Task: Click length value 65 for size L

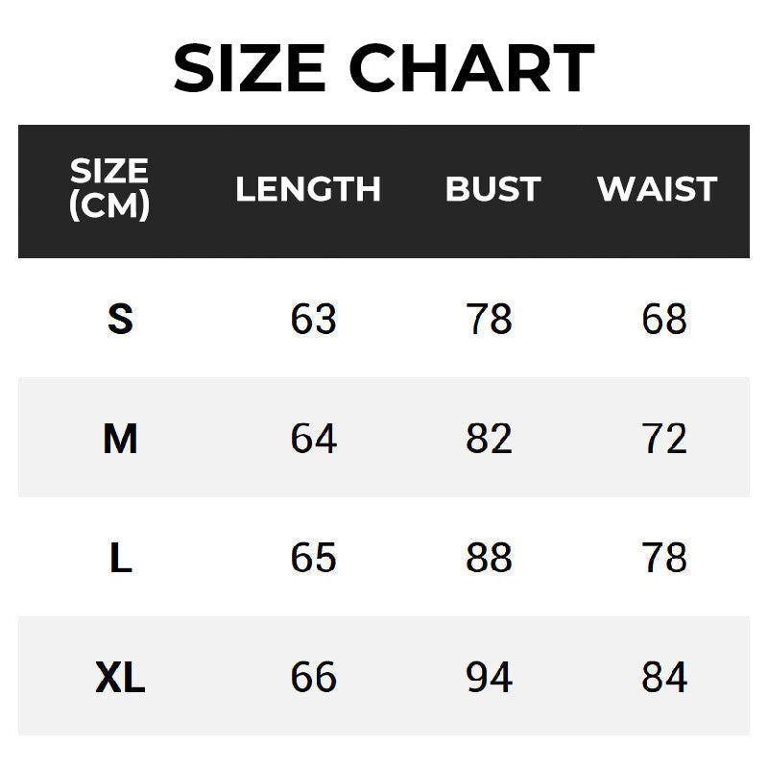Action: tap(314, 558)
